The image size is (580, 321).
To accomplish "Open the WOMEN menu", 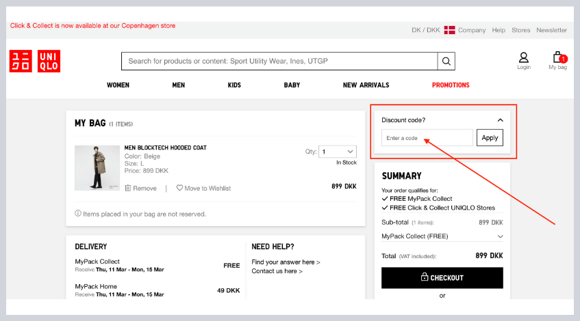I will pos(118,85).
